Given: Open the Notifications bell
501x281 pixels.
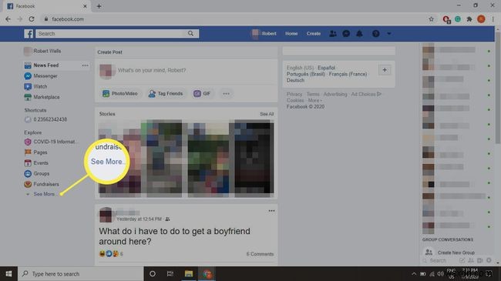Looking at the screenshot, I should tap(359, 34).
